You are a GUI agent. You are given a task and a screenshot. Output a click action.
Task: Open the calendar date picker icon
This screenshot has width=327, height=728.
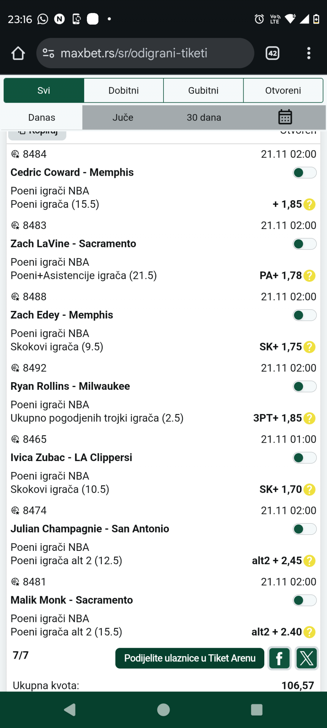click(285, 117)
